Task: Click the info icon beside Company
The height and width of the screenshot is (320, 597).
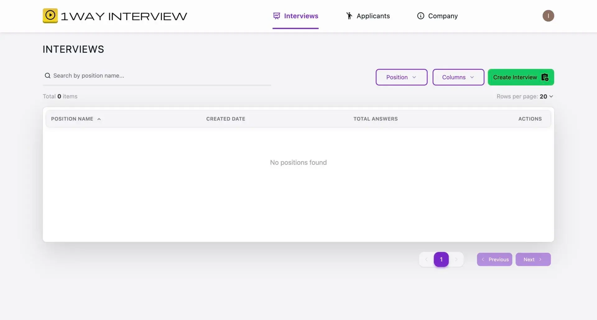Action: 420,16
